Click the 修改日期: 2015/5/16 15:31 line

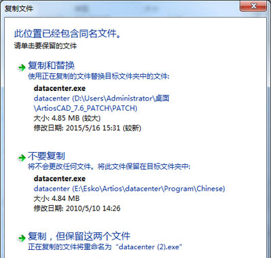87,128
